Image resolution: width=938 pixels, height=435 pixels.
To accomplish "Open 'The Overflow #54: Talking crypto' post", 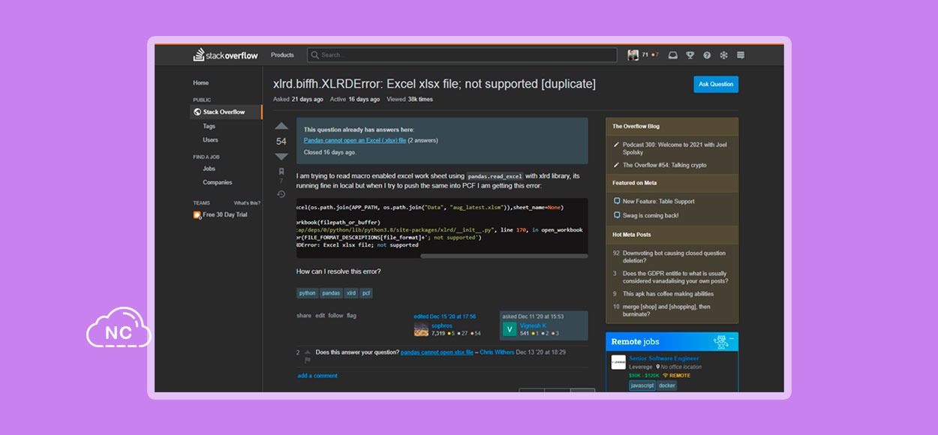I will click(x=664, y=165).
